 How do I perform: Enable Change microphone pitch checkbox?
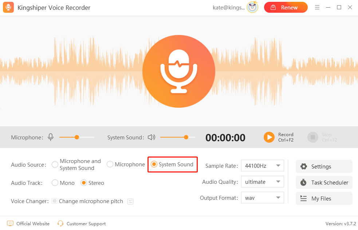pyautogui.click(x=55, y=201)
